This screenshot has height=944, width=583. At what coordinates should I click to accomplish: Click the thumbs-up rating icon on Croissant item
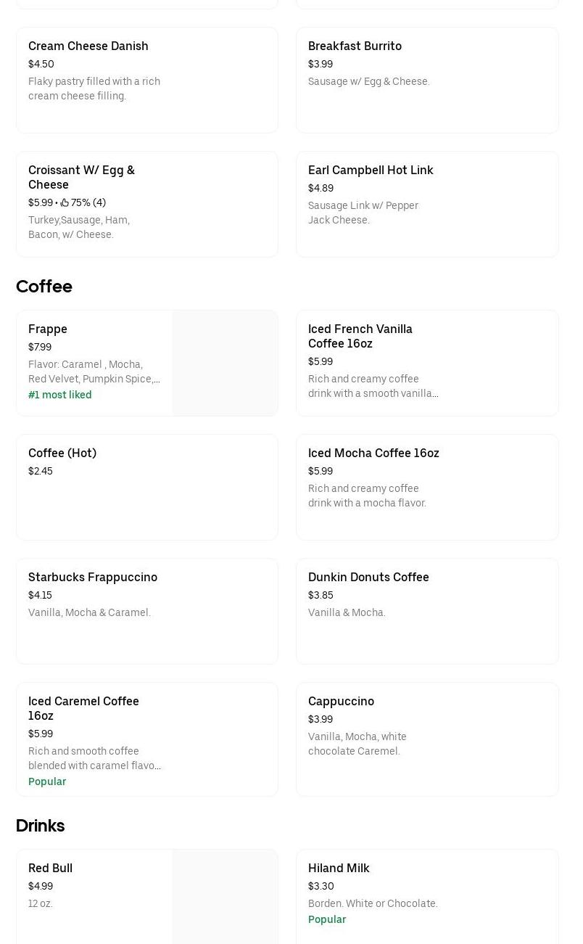65,202
